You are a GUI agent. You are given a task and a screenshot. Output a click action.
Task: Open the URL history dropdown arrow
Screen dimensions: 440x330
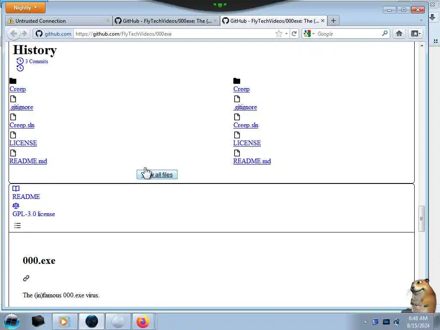pyautogui.click(x=286, y=34)
